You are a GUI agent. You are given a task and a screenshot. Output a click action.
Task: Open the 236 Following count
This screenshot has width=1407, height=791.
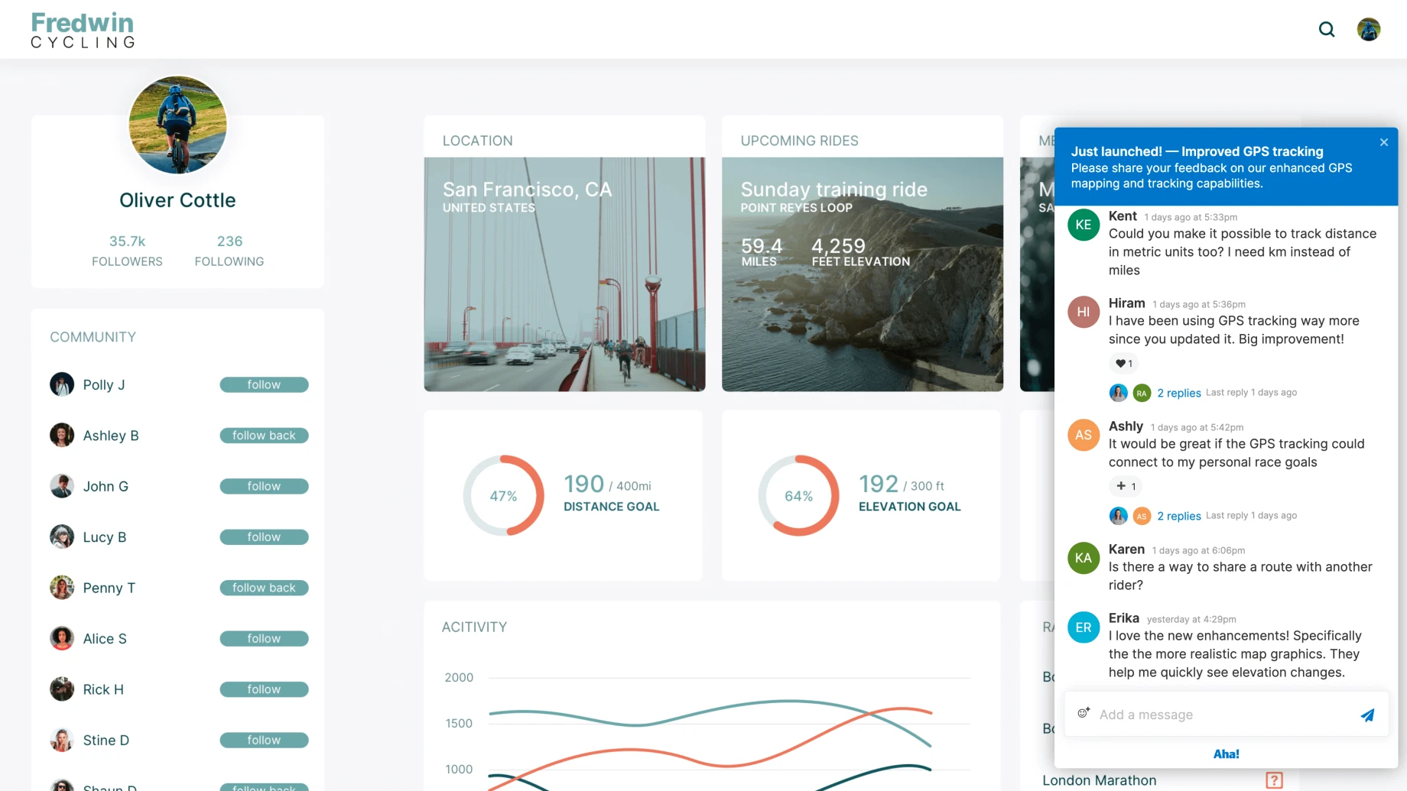coord(229,250)
